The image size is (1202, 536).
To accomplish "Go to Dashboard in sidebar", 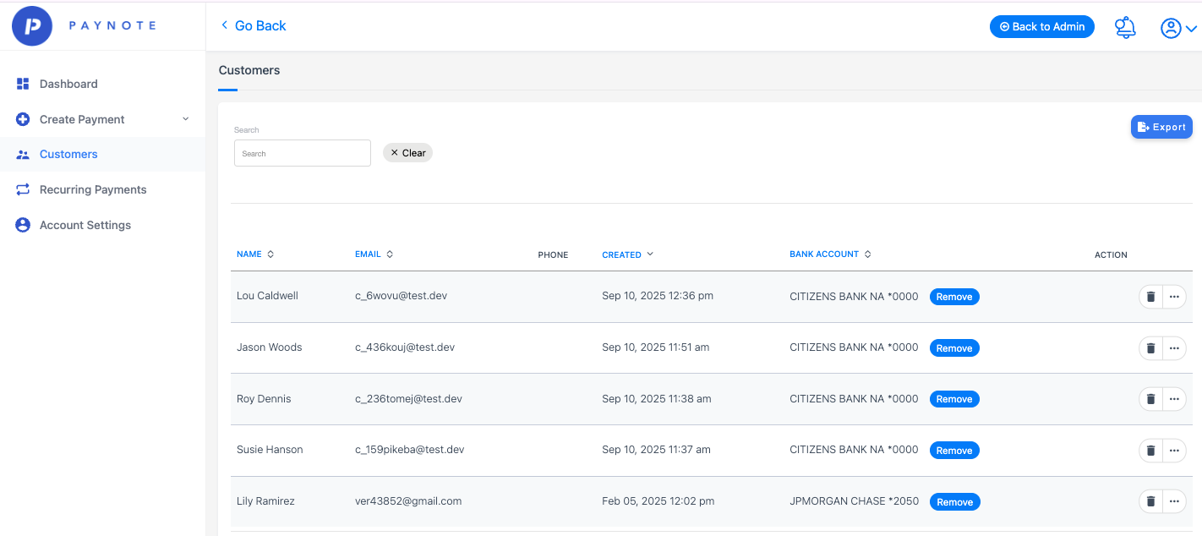I will [68, 84].
